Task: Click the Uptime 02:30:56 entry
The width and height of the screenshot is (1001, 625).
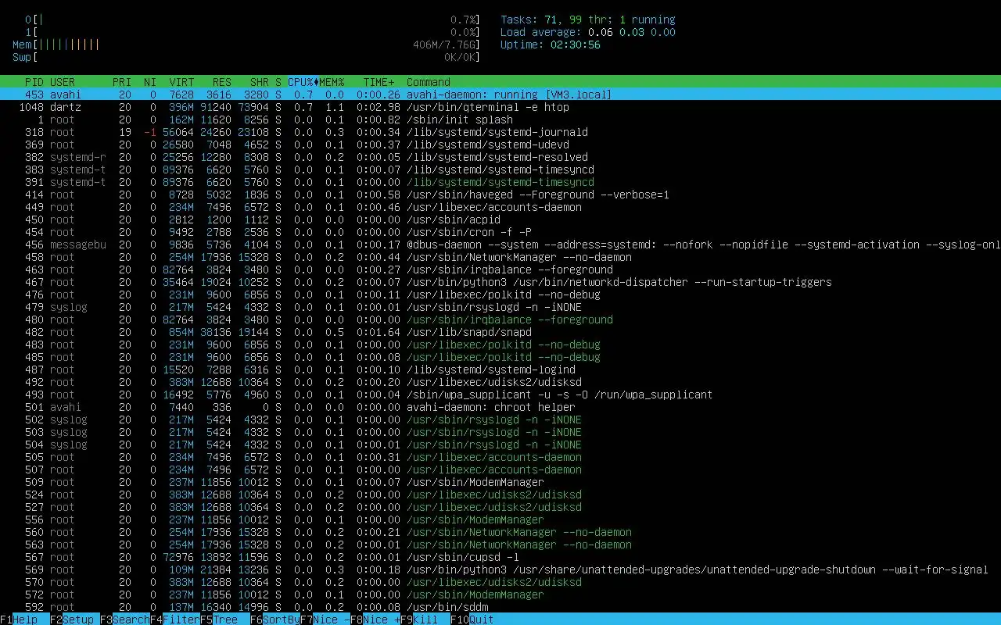Action: [x=551, y=45]
